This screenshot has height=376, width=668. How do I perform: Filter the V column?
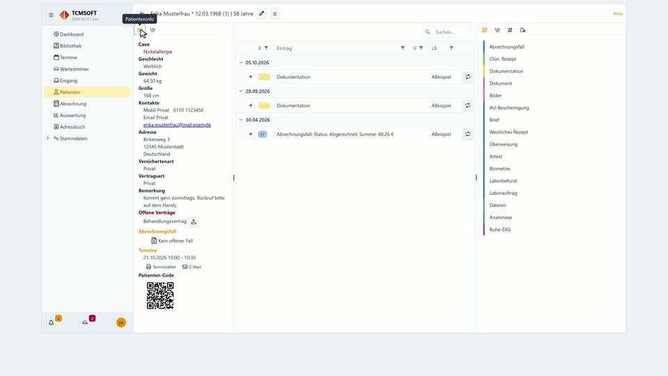tap(421, 48)
